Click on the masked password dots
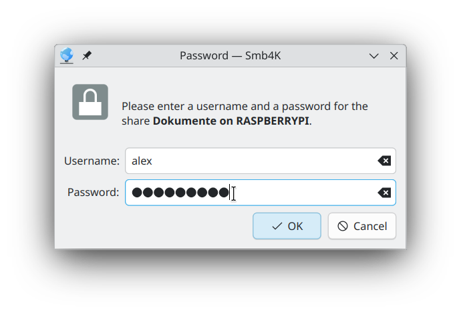The height and width of the screenshot is (314, 461). point(180,193)
